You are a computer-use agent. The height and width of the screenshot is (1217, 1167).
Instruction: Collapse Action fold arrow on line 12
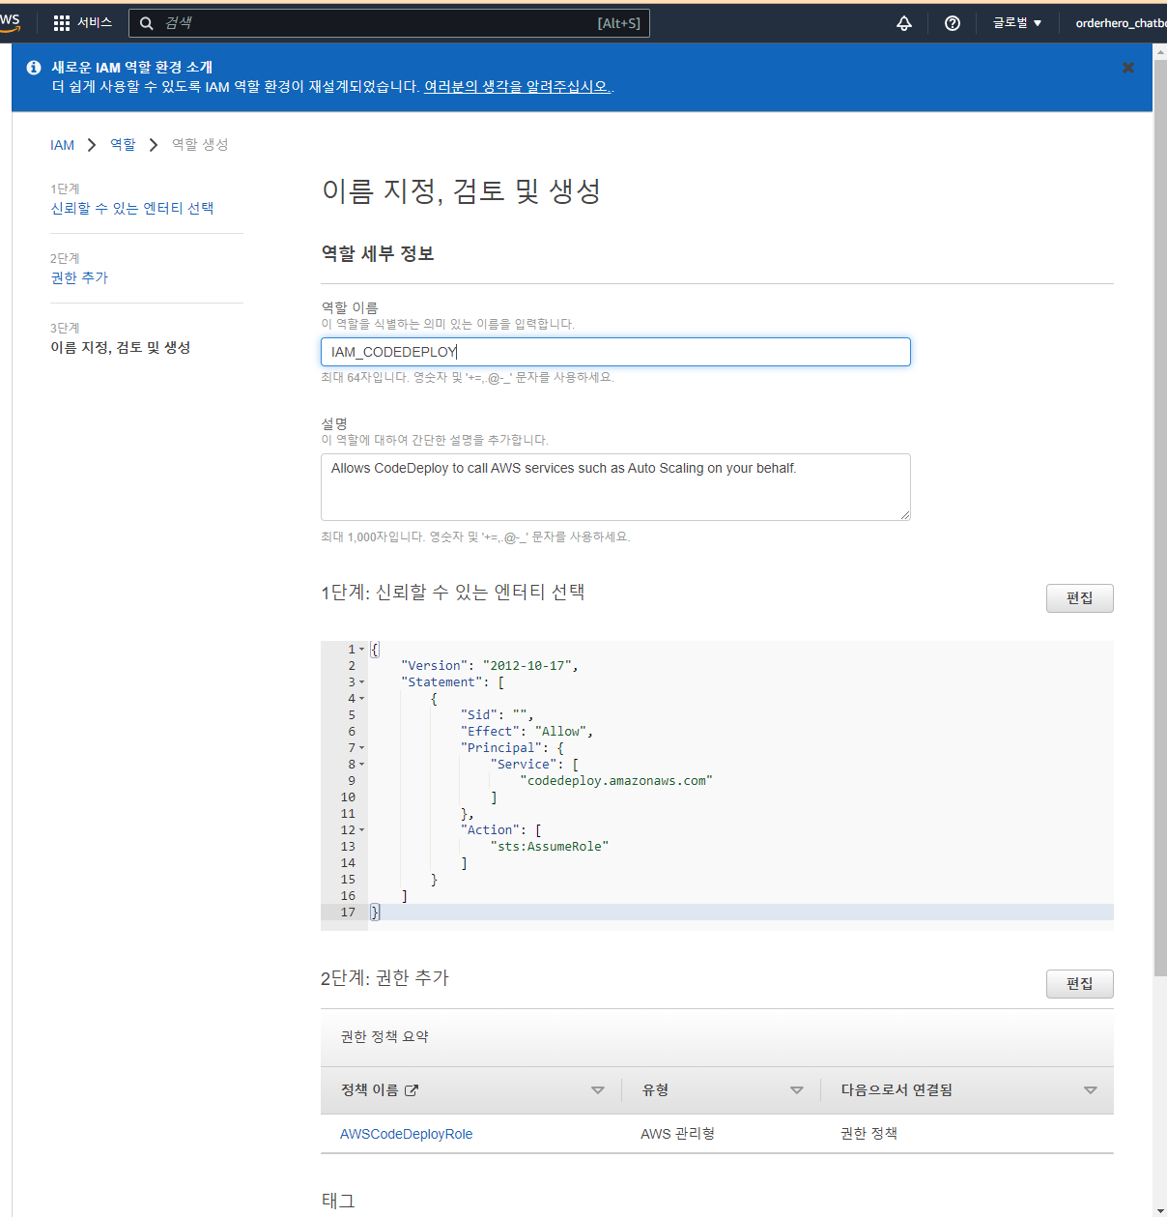362,830
